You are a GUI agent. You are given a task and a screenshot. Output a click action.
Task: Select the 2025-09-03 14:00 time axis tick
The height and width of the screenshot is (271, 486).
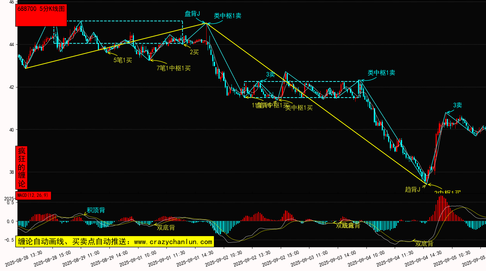point(337,258)
